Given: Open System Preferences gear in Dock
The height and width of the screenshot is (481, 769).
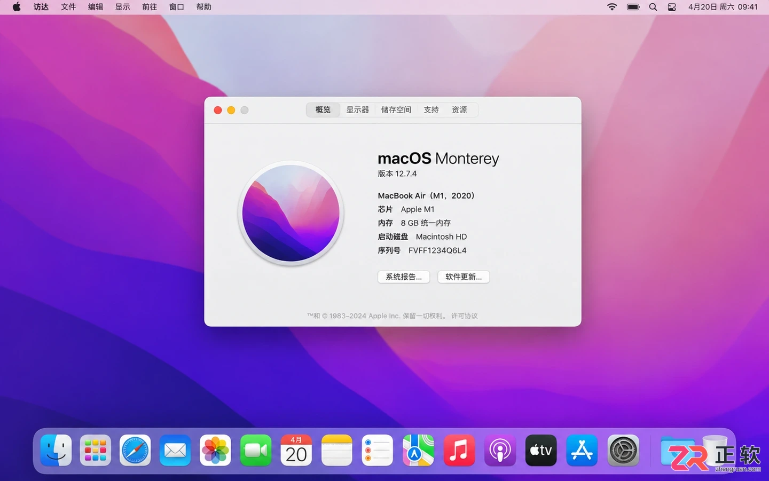Looking at the screenshot, I should pyautogui.click(x=623, y=450).
